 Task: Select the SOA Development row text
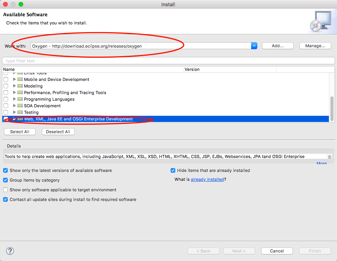pos(42,106)
